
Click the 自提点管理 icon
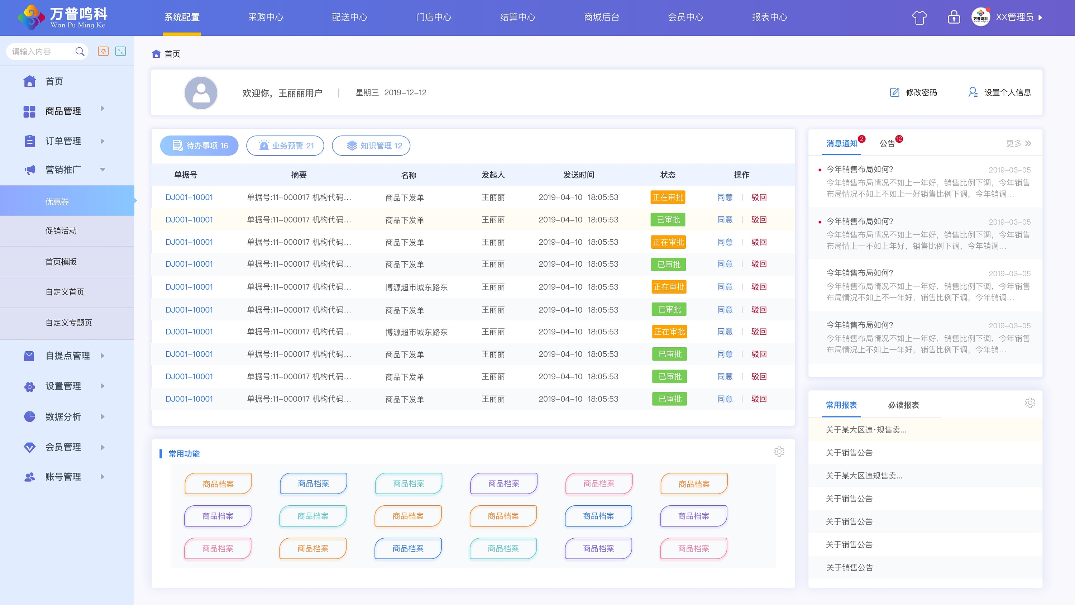(x=29, y=356)
